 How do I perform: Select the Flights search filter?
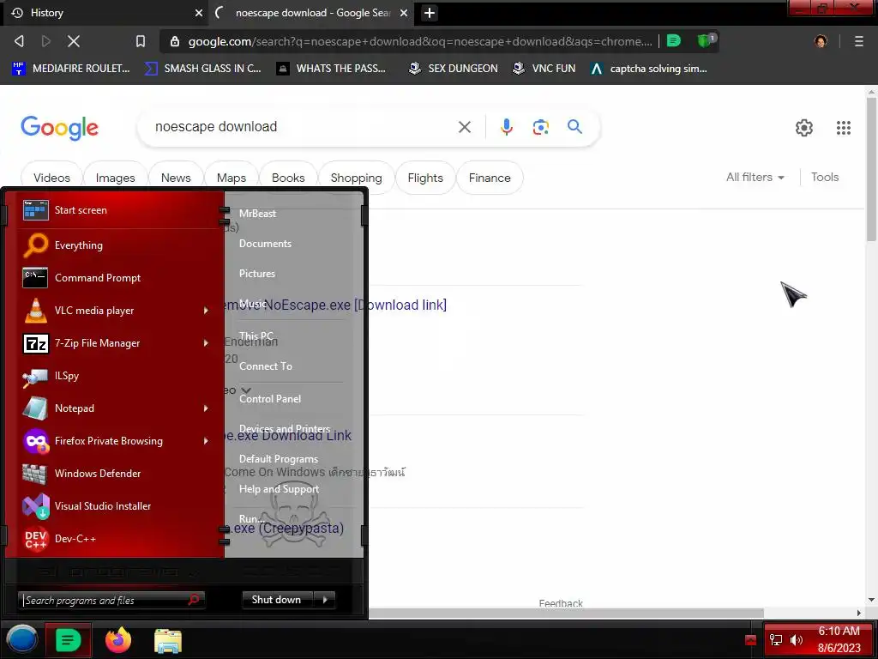pos(425,178)
